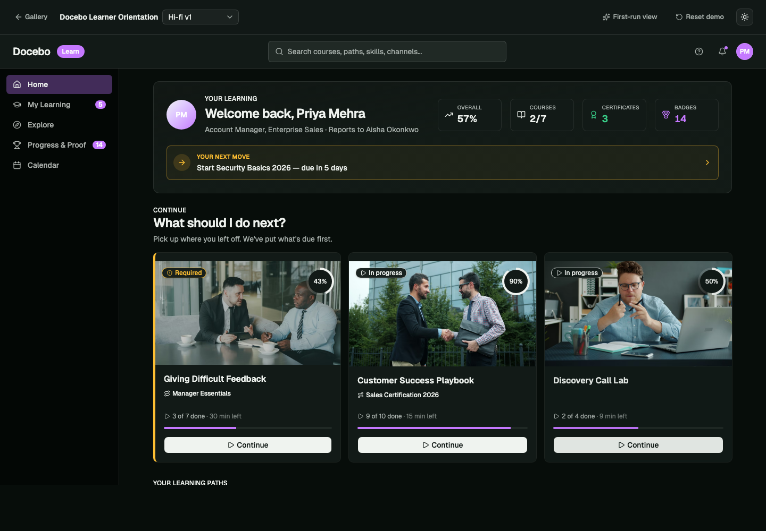
Task: Open Calendar in the sidebar
Action: coord(59,165)
